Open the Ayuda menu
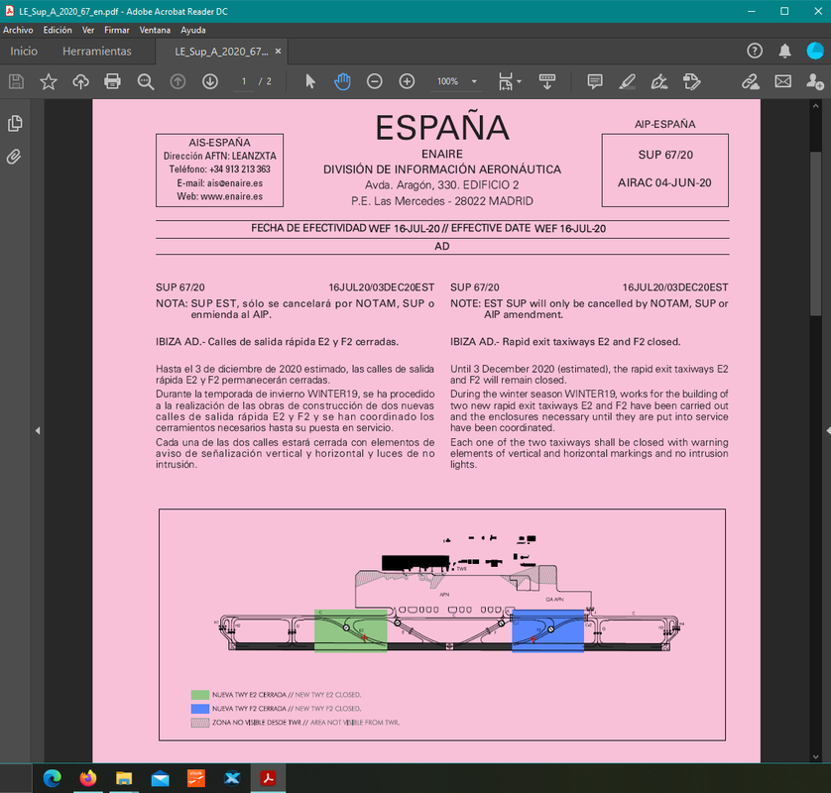The height and width of the screenshot is (793, 831). pyautogui.click(x=193, y=30)
